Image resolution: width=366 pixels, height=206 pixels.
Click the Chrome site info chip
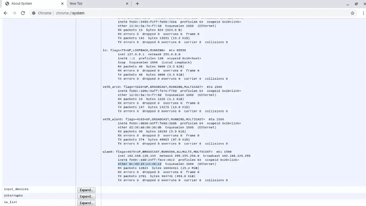click(x=42, y=13)
